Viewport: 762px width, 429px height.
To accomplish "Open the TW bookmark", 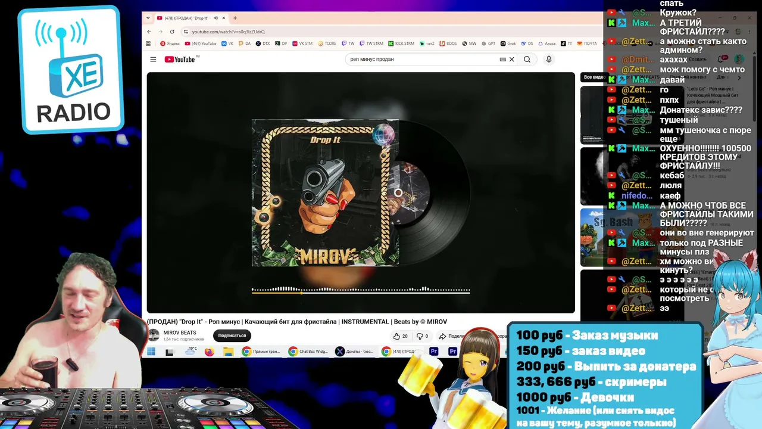I will tap(348, 43).
